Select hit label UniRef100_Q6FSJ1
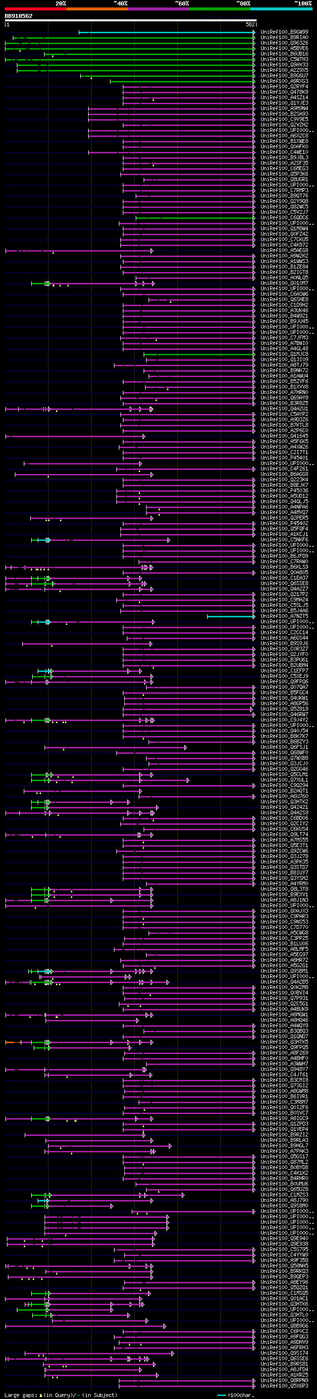 click(284, 747)
